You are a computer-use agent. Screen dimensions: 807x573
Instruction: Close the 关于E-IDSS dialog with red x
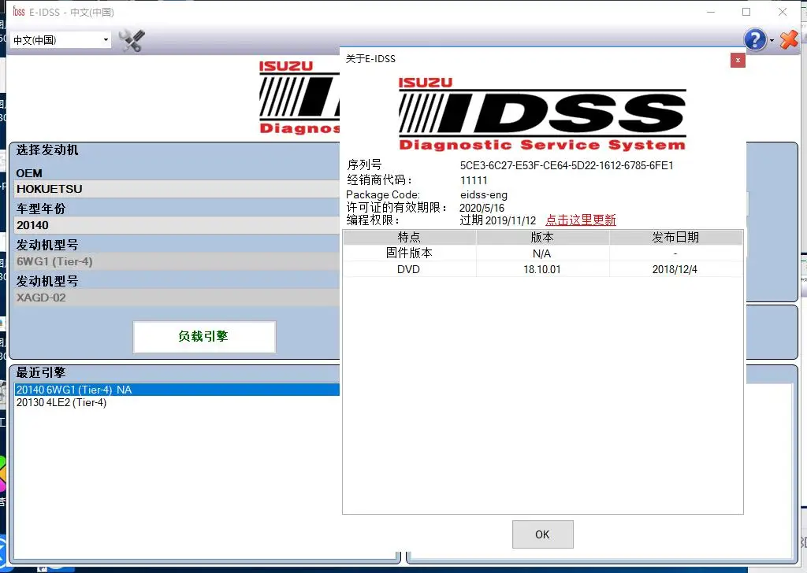pyautogui.click(x=738, y=60)
